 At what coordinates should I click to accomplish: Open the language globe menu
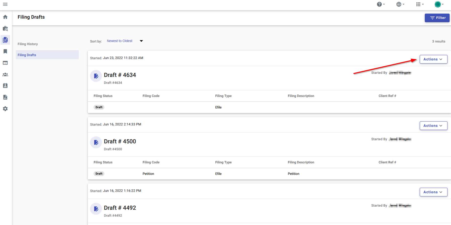tap(400, 4)
